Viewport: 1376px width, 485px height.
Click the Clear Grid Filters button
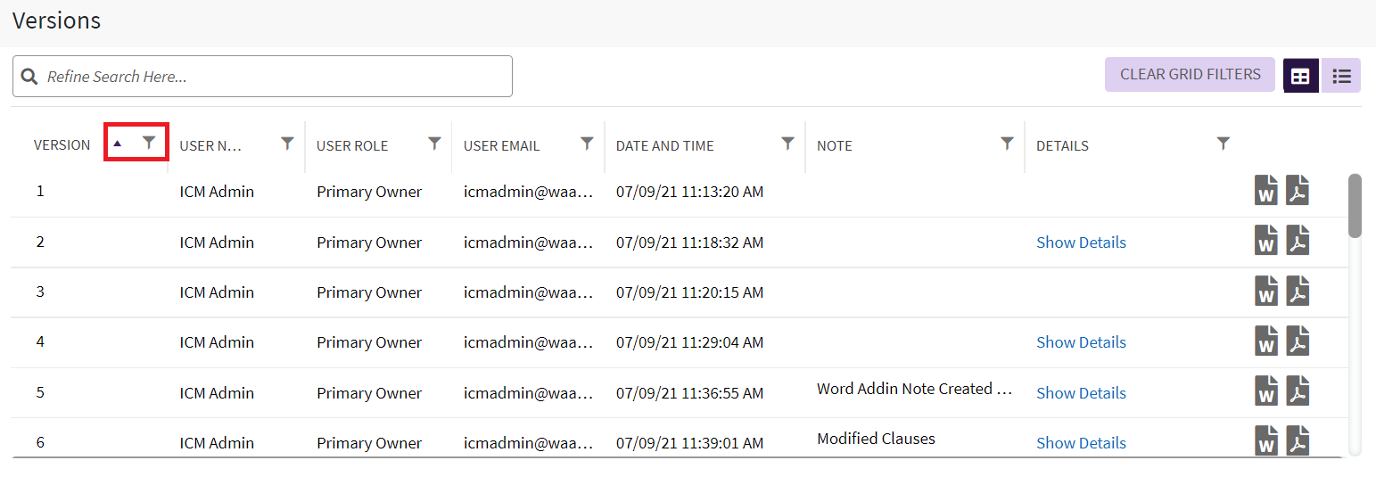click(1190, 75)
